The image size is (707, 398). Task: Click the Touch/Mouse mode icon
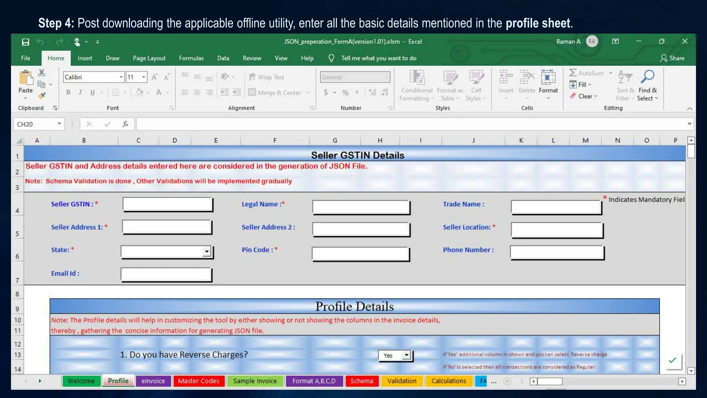coord(77,42)
